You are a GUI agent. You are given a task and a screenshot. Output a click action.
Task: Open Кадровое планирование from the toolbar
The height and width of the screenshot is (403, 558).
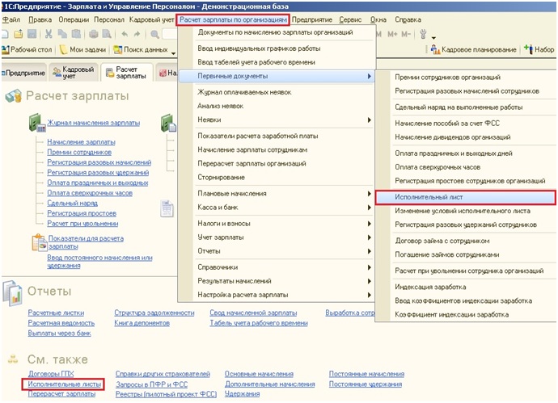point(473,49)
